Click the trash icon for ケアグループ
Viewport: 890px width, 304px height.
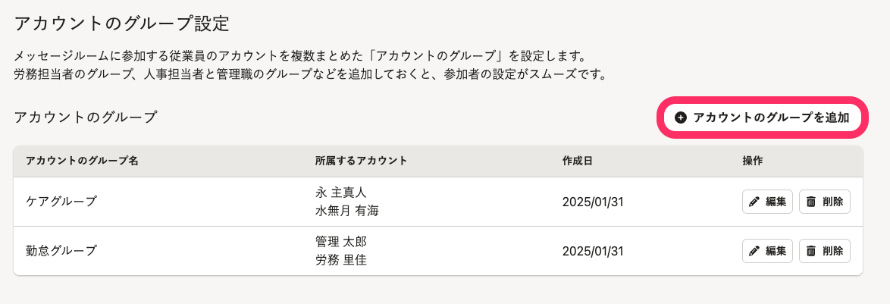click(x=811, y=202)
